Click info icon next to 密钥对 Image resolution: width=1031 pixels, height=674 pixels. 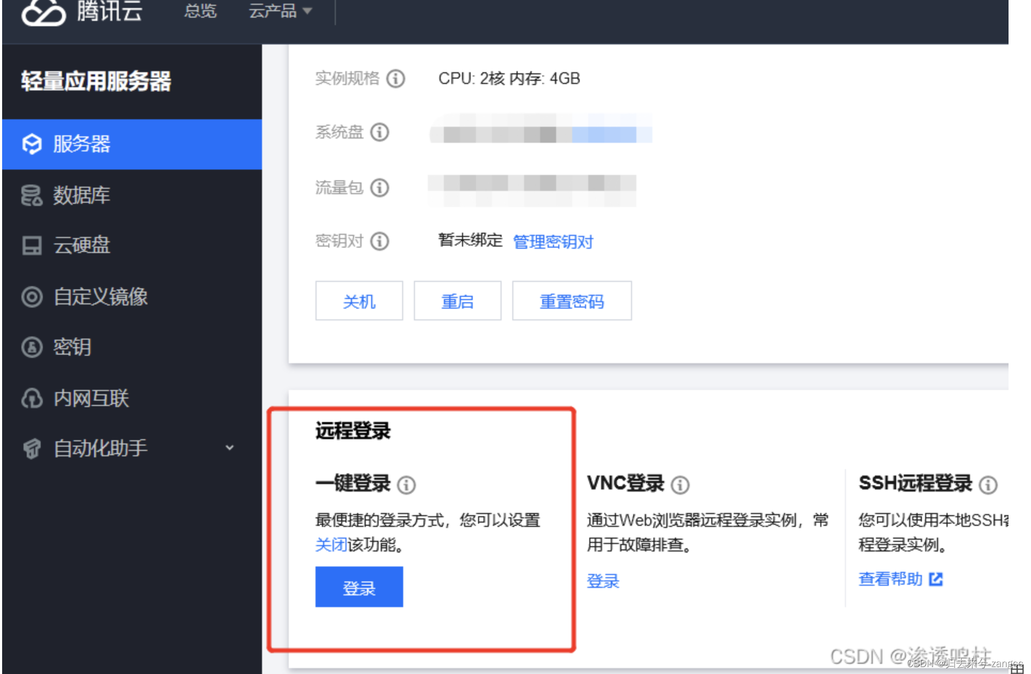click(380, 241)
